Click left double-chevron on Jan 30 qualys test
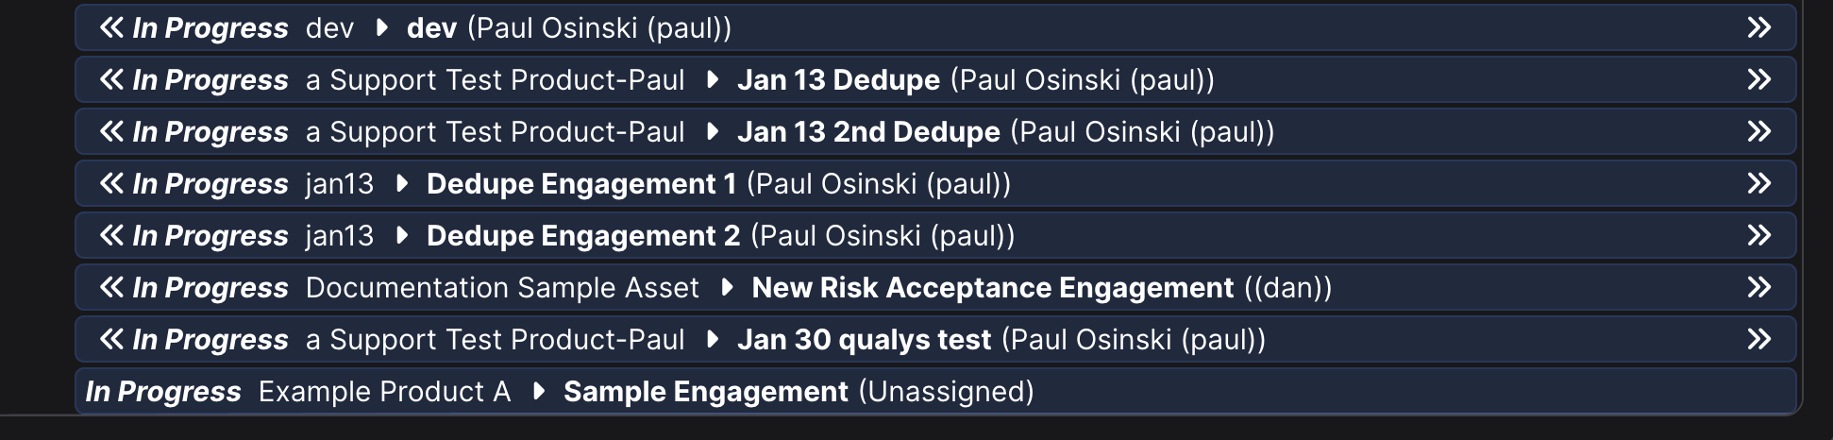This screenshot has width=1833, height=440. coord(111,340)
